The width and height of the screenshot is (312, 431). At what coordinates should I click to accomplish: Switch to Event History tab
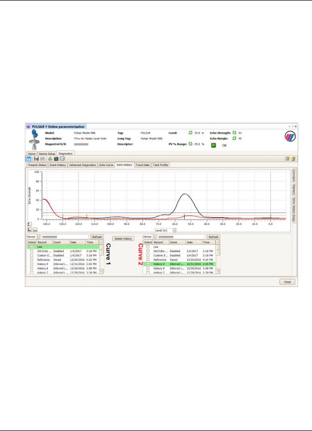tap(58, 165)
